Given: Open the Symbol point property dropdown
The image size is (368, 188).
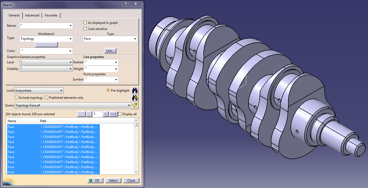Looking at the screenshot, I should click(x=116, y=80).
